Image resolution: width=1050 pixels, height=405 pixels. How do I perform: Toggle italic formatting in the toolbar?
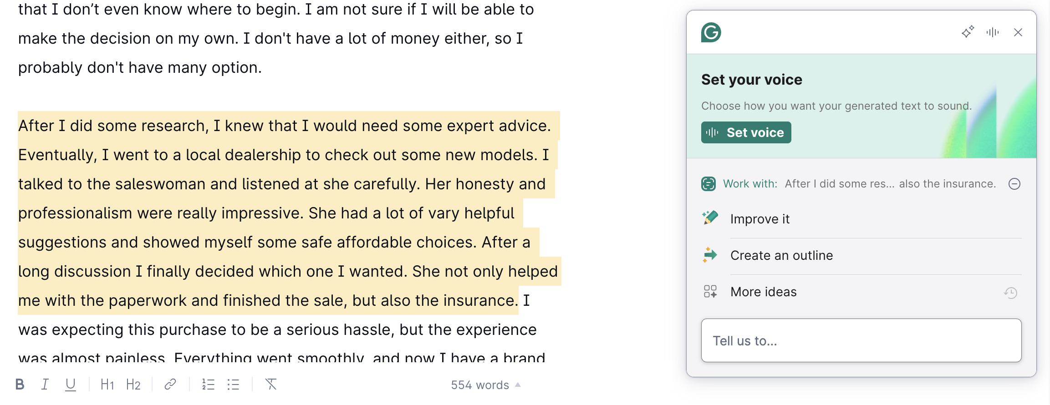coord(45,385)
